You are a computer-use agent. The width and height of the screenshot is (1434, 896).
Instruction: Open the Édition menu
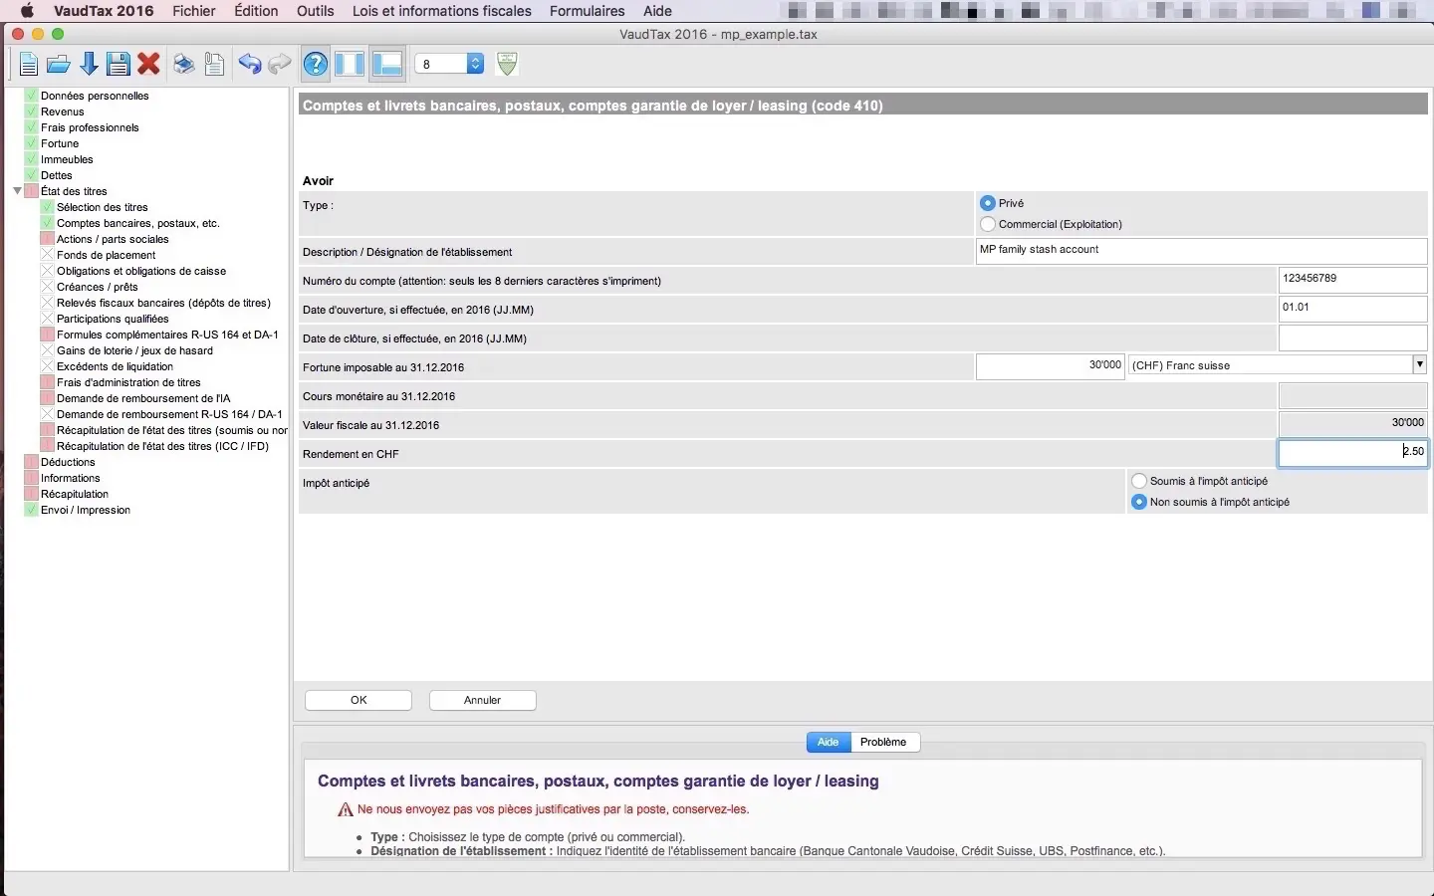click(256, 11)
